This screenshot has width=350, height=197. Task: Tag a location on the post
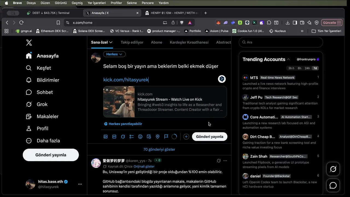157,137
